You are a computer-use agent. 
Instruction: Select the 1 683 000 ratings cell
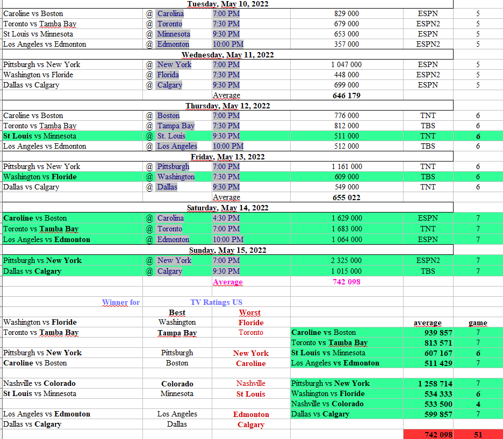click(x=347, y=229)
